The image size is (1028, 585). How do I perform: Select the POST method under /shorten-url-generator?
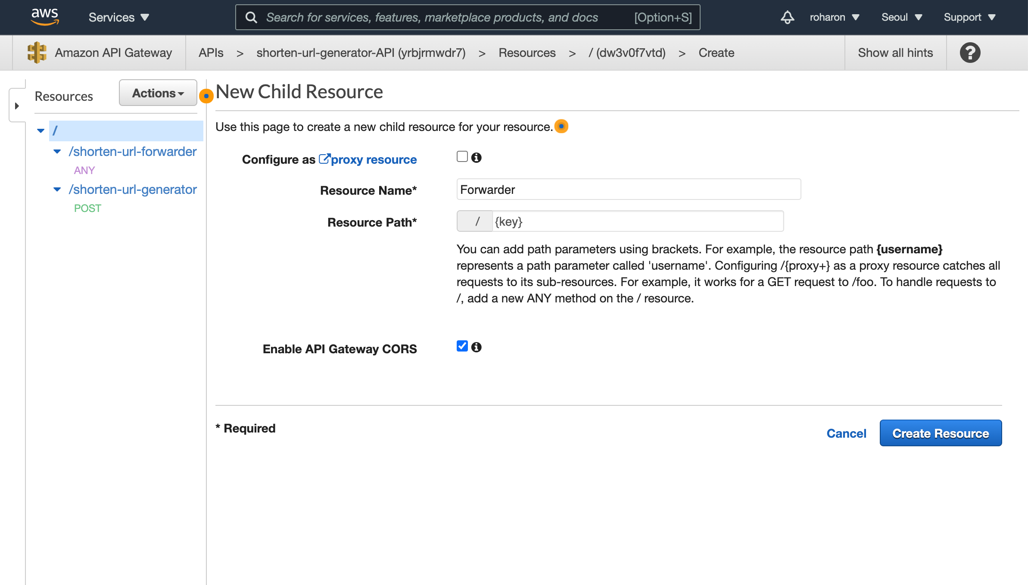(x=87, y=208)
